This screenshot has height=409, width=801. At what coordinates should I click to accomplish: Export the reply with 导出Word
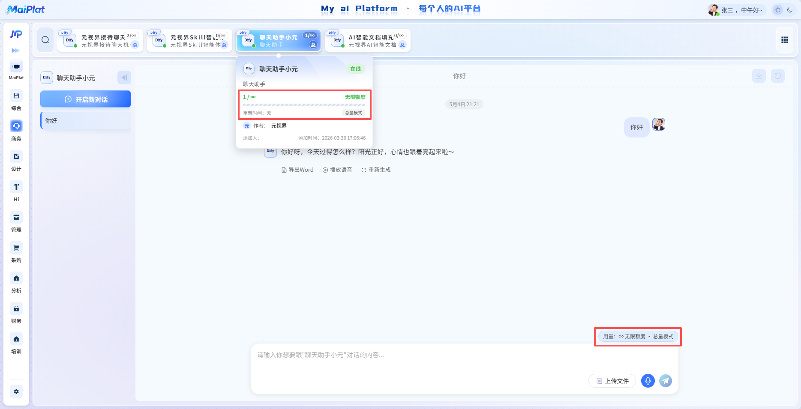(297, 170)
